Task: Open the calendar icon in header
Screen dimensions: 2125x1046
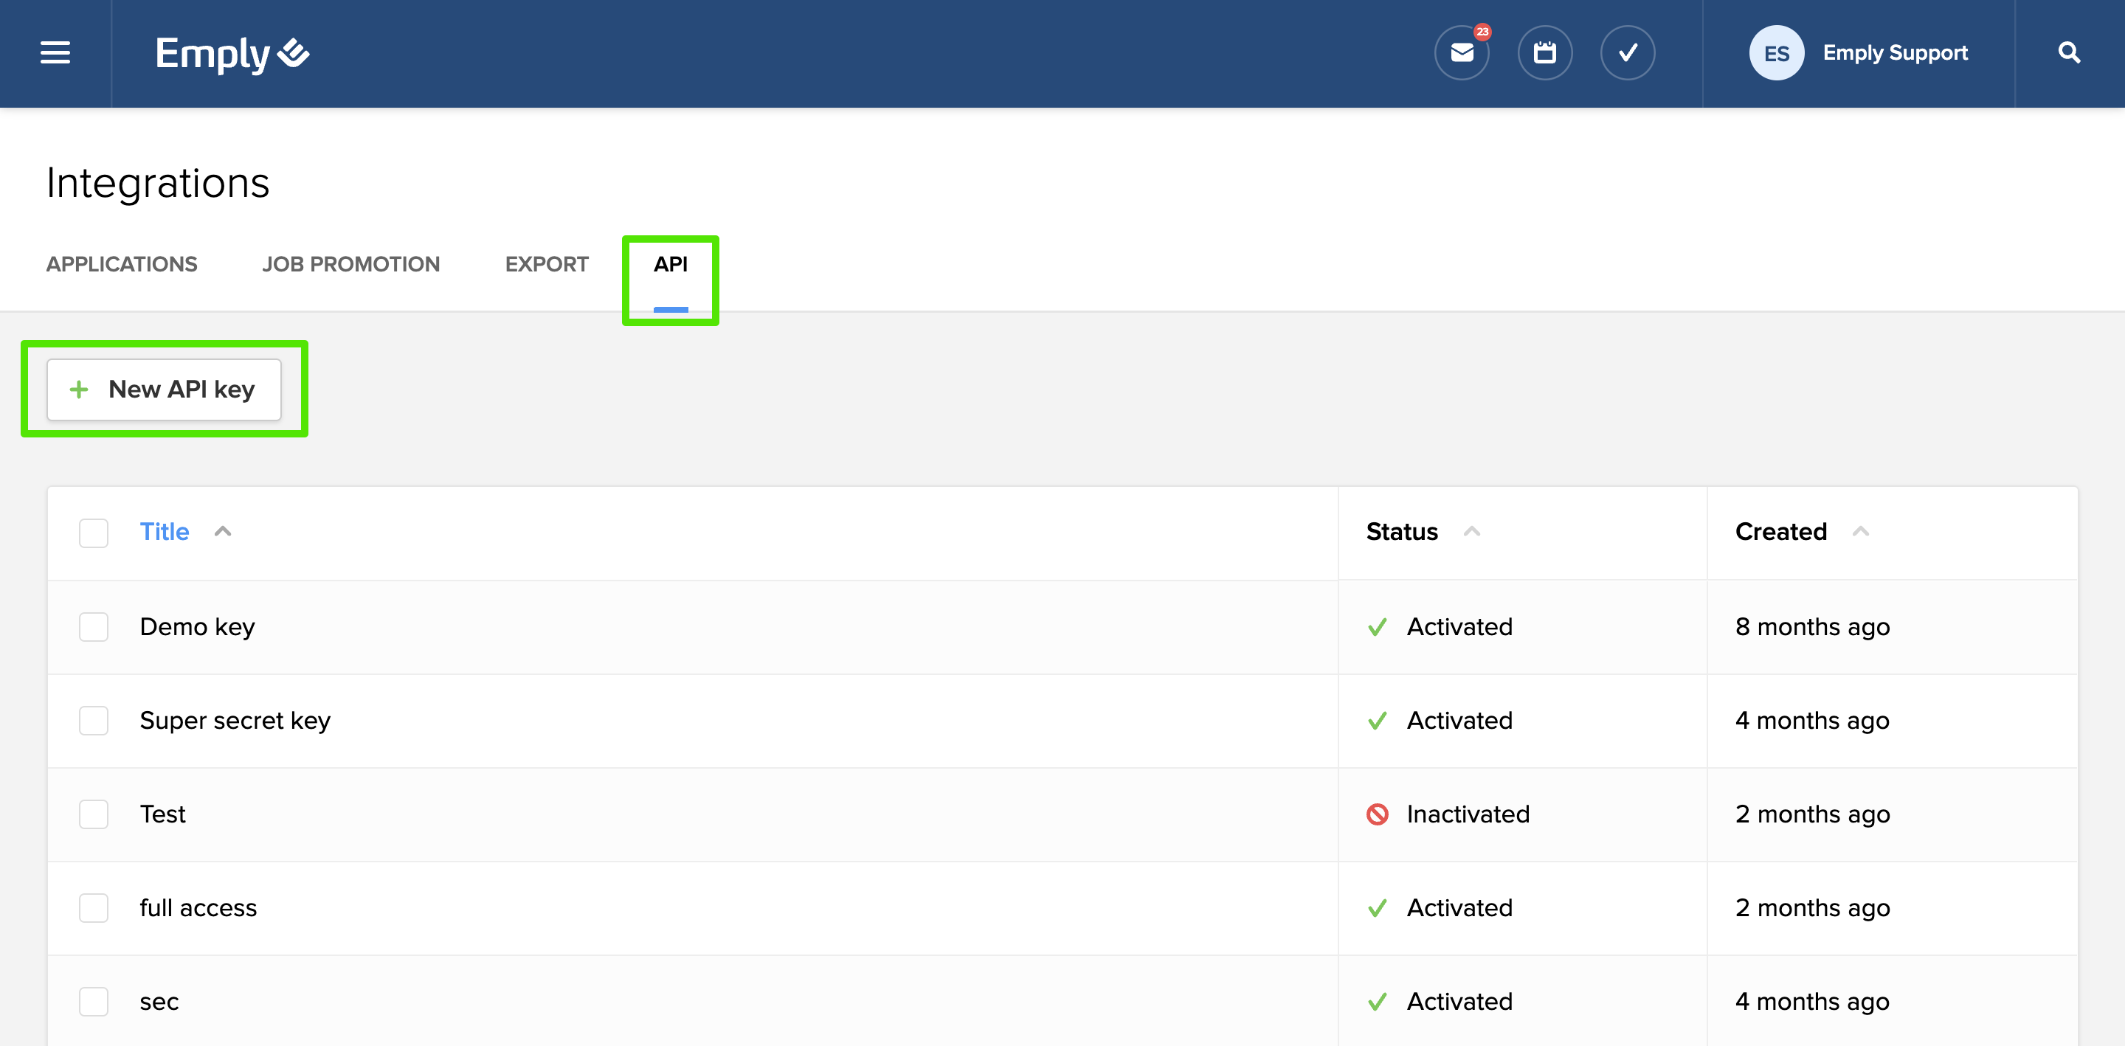Action: pos(1544,53)
